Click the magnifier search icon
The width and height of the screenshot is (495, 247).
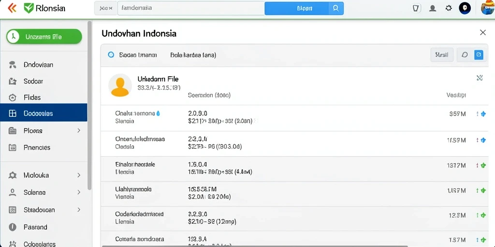point(336,8)
